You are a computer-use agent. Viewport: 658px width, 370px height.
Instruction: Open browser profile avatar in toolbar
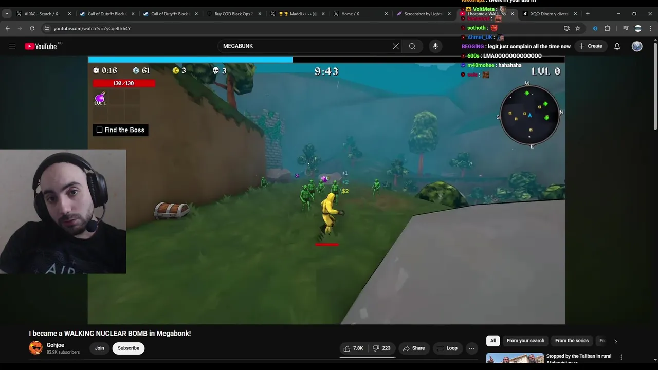click(x=638, y=28)
